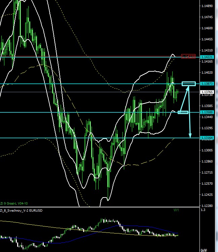Select the lower cyan rectangle near 1.13500
The image size is (218, 252).
(183, 112)
